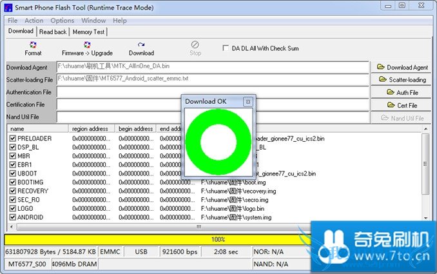
Task: Open the Options menu
Action: coord(63,21)
